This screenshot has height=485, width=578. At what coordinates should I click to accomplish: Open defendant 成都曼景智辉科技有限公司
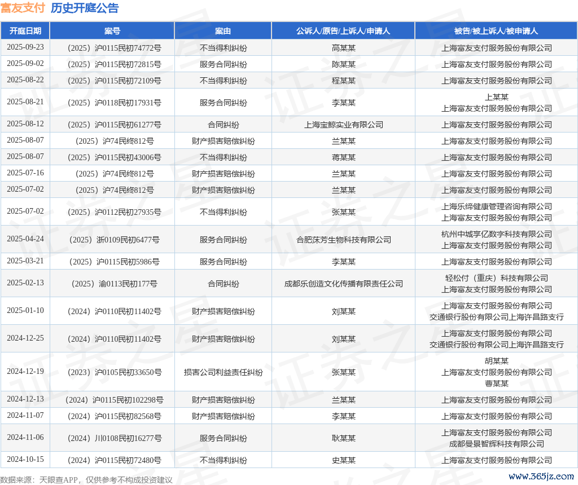(496, 444)
